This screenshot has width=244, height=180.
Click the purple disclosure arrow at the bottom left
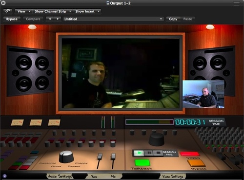pyautogui.click(x=5, y=176)
